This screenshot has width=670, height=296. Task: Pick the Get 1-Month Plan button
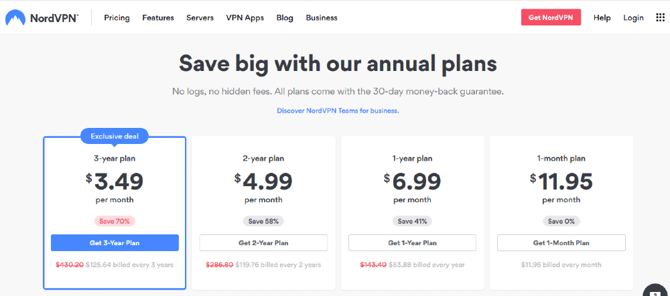561,242
